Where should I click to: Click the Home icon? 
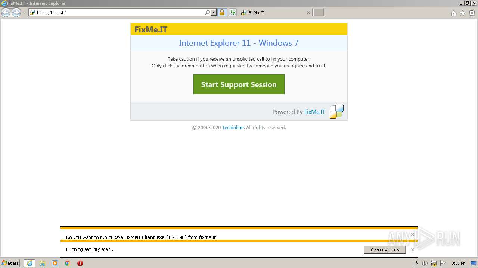point(453,13)
